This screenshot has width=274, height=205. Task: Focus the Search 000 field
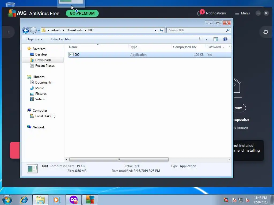tap(199, 30)
